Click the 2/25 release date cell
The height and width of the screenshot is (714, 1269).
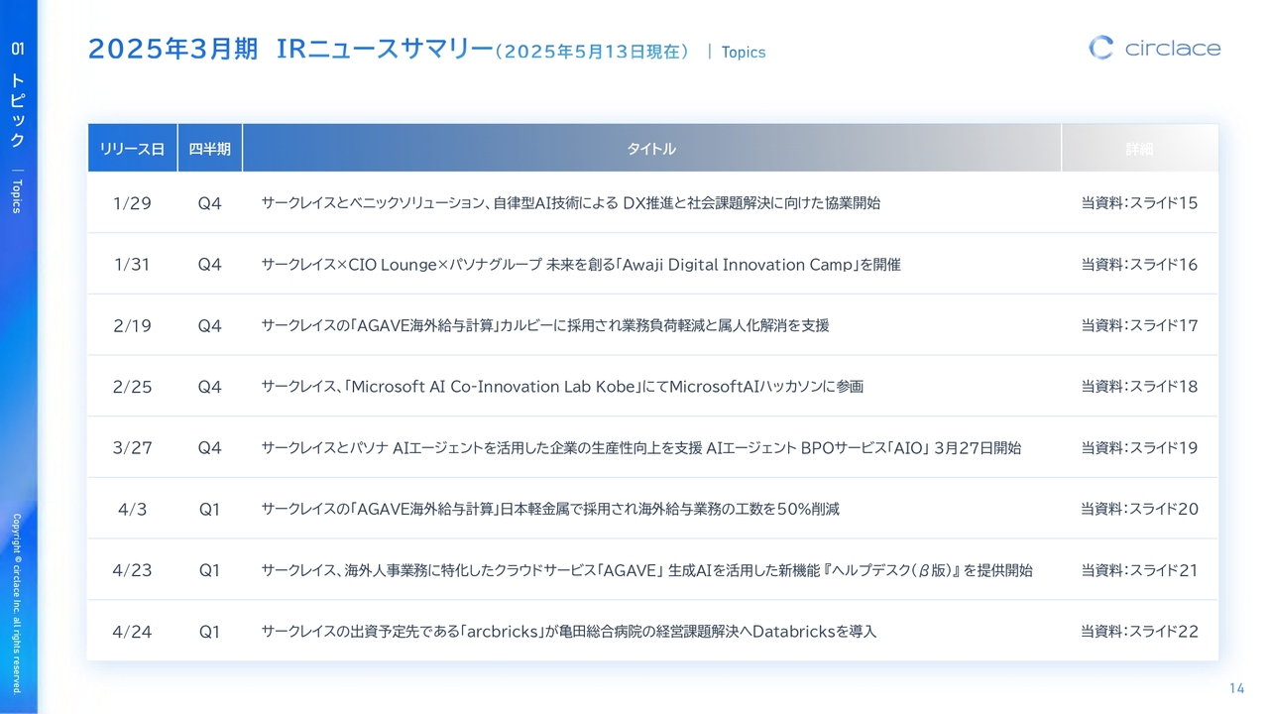pyautogui.click(x=132, y=387)
